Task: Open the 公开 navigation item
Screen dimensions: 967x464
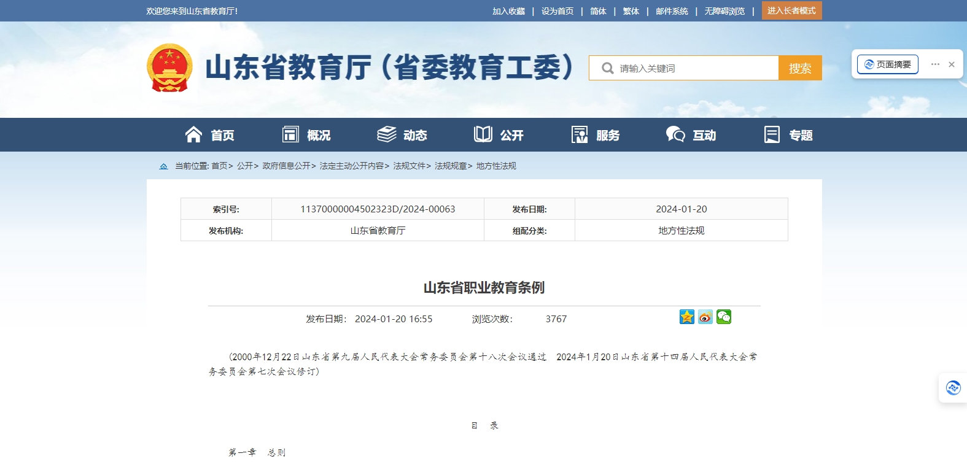Action: [x=499, y=135]
